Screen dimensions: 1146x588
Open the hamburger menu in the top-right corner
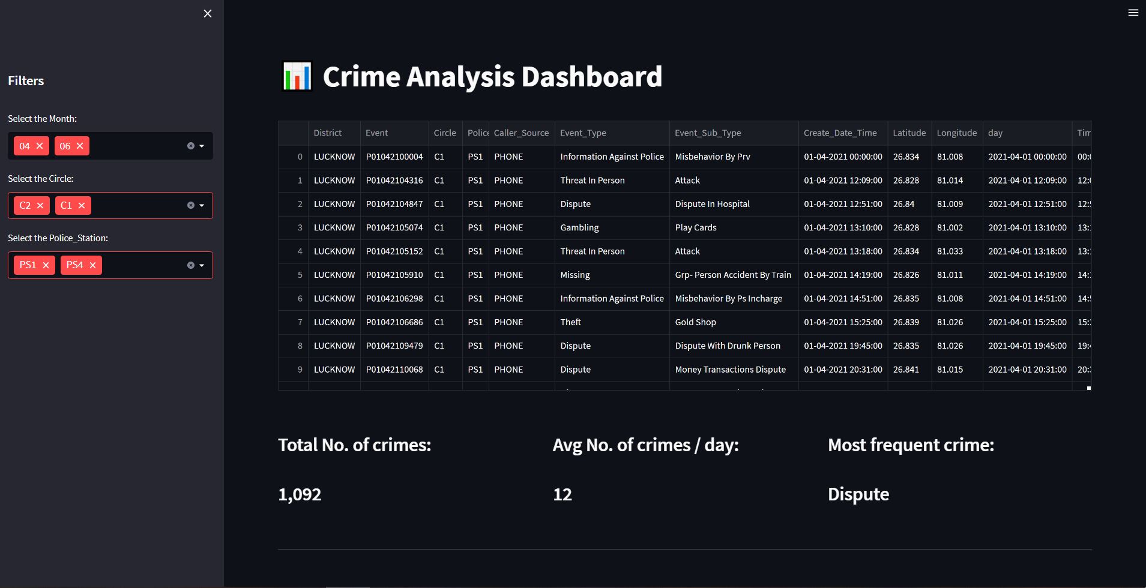click(1132, 12)
